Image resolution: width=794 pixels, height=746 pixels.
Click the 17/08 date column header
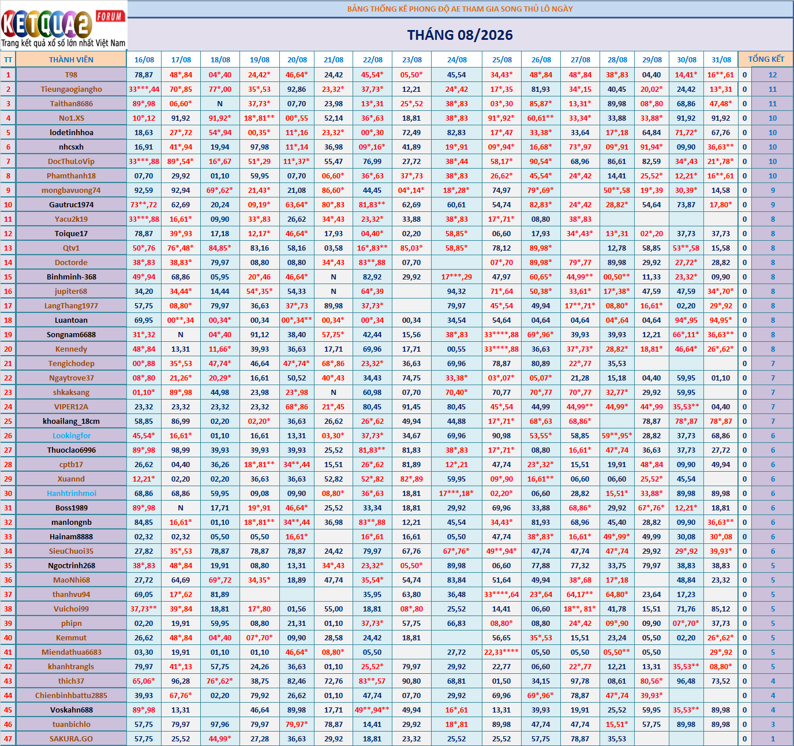181,59
